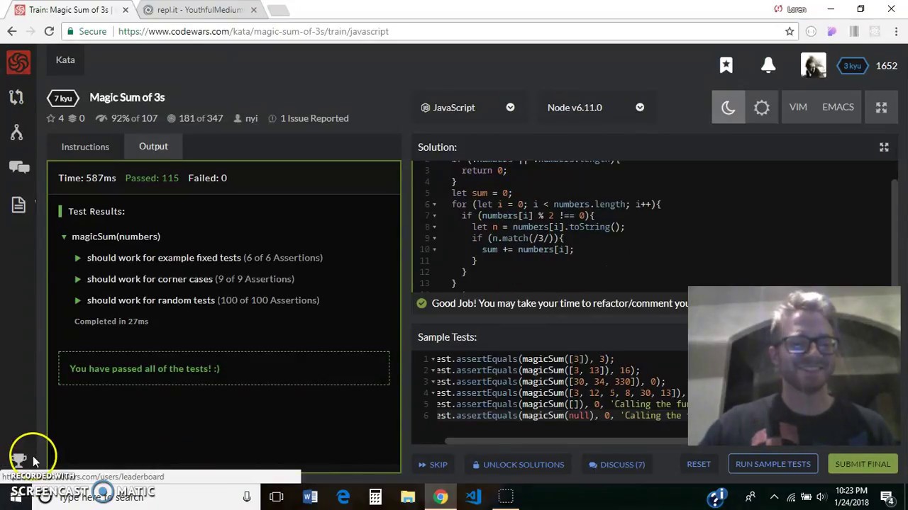The image size is (908, 510).
Task: Click the '181 of 347' stat
Action: pos(194,118)
